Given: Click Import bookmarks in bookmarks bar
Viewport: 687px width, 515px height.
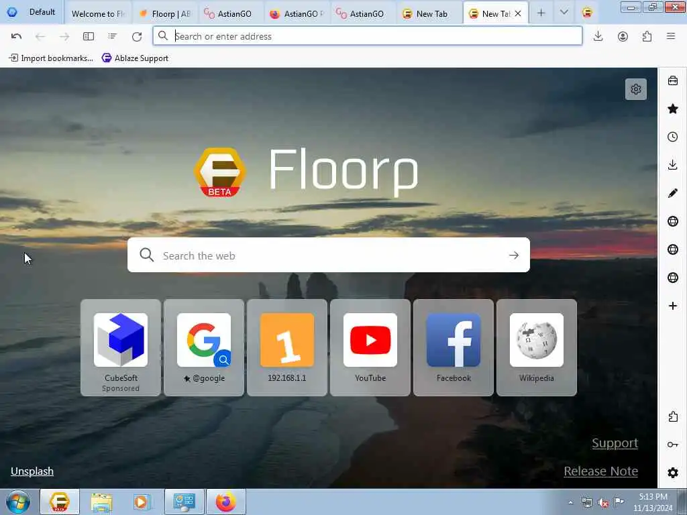Looking at the screenshot, I should [51, 58].
